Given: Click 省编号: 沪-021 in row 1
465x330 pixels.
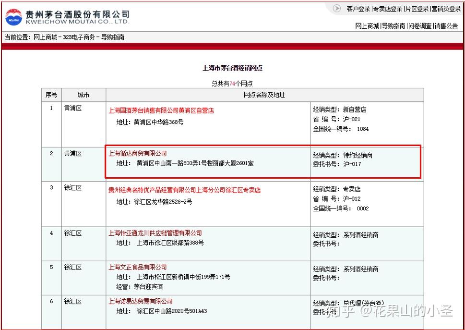Looking at the screenshot, I should pos(336,119).
